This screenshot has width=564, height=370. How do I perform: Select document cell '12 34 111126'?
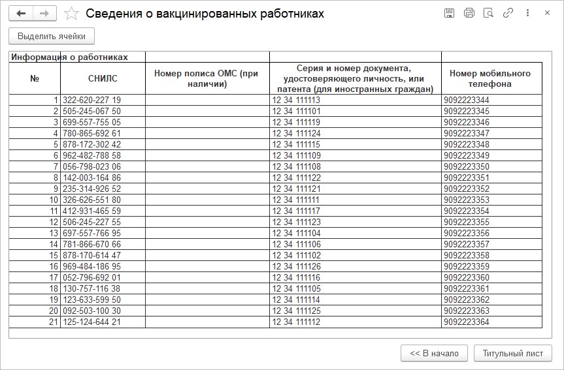356,266
